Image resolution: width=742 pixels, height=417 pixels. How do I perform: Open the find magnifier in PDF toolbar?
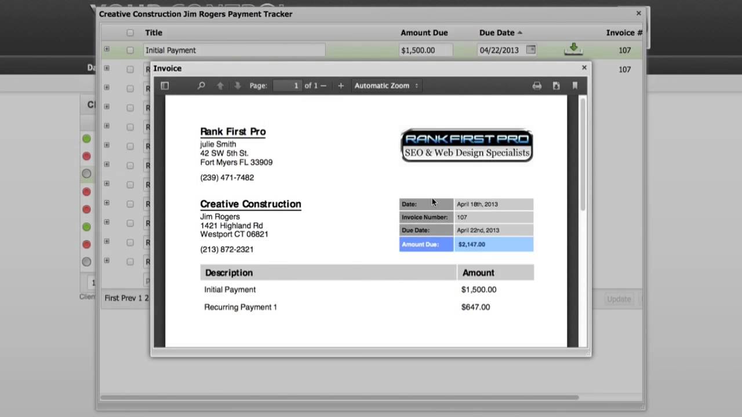coord(201,86)
